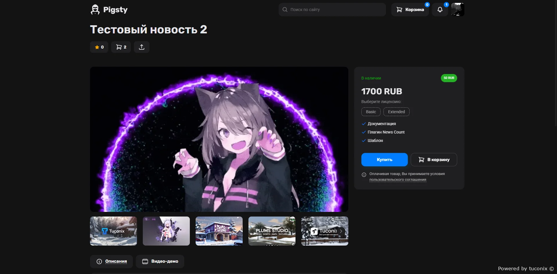
Task: Click the star rating counter
Action: coord(99,47)
